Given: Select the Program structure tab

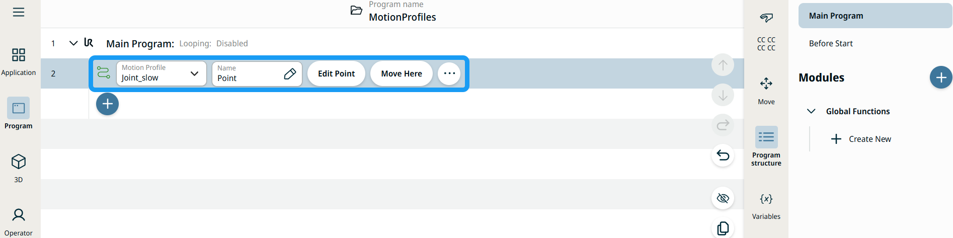Looking at the screenshot, I should (x=766, y=146).
